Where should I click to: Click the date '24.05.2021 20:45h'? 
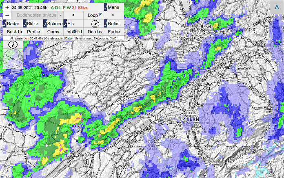coord(29,8)
